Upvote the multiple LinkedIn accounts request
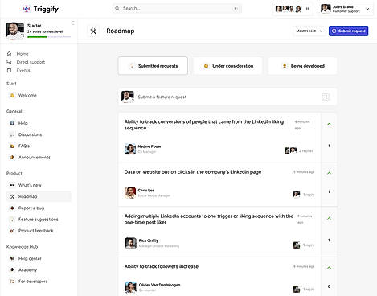Screen dimensions: 377x296 point(329,219)
